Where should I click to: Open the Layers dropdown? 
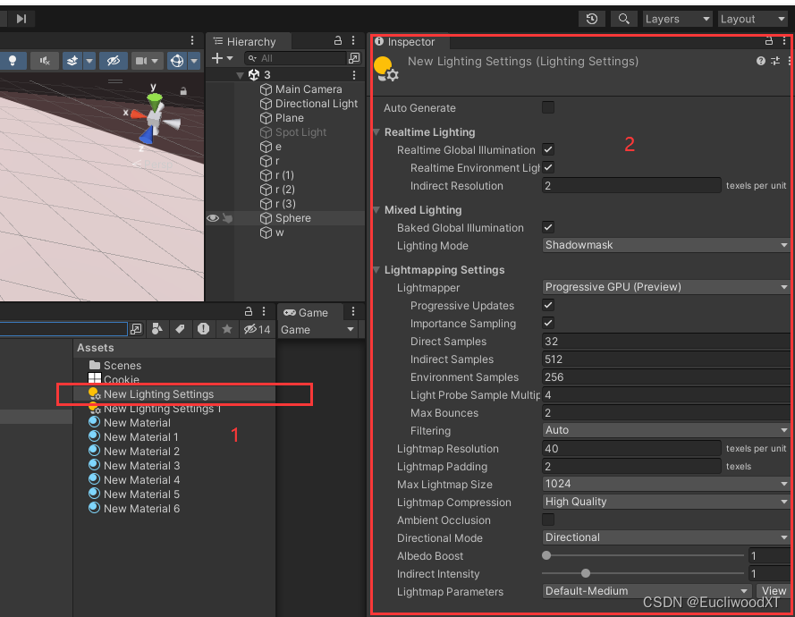(677, 19)
